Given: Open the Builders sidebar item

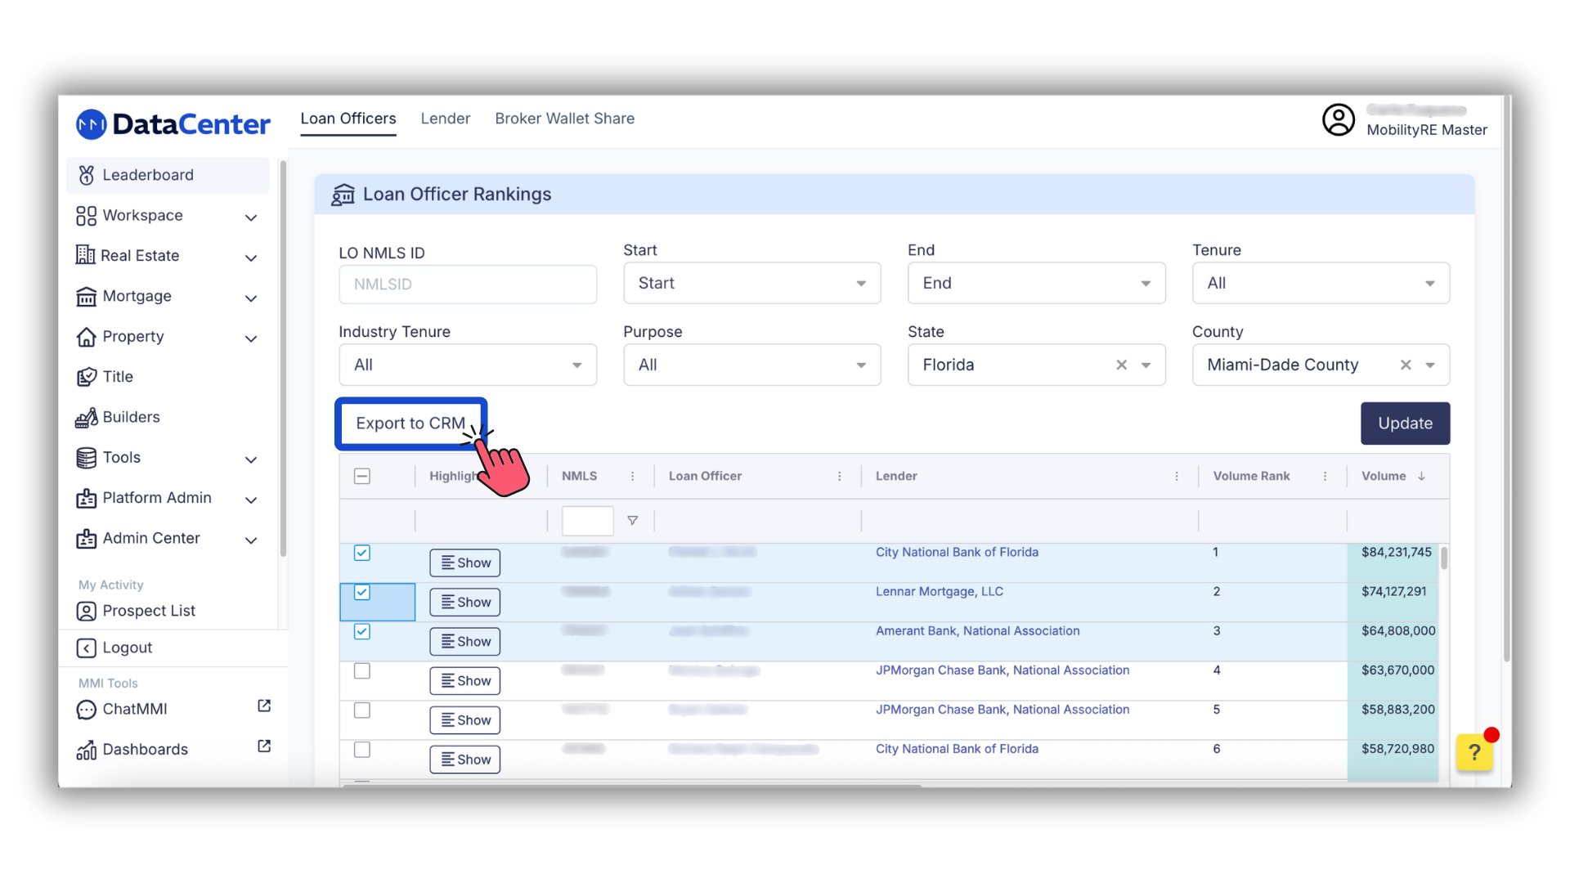Looking at the screenshot, I should click(x=131, y=417).
